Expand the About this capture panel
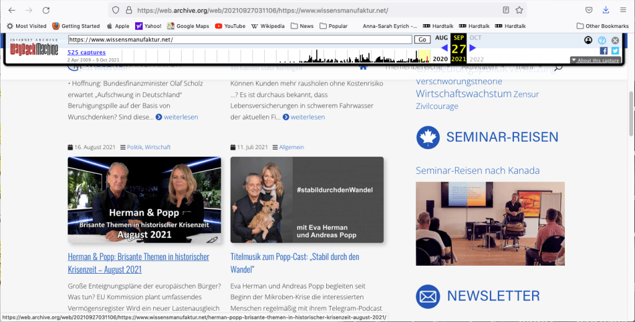This screenshot has width=635, height=322. pyautogui.click(x=595, y=60)
